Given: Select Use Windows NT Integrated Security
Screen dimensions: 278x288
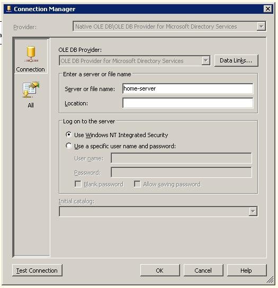Looking at the screenshot, I should (x=69, y=135).
